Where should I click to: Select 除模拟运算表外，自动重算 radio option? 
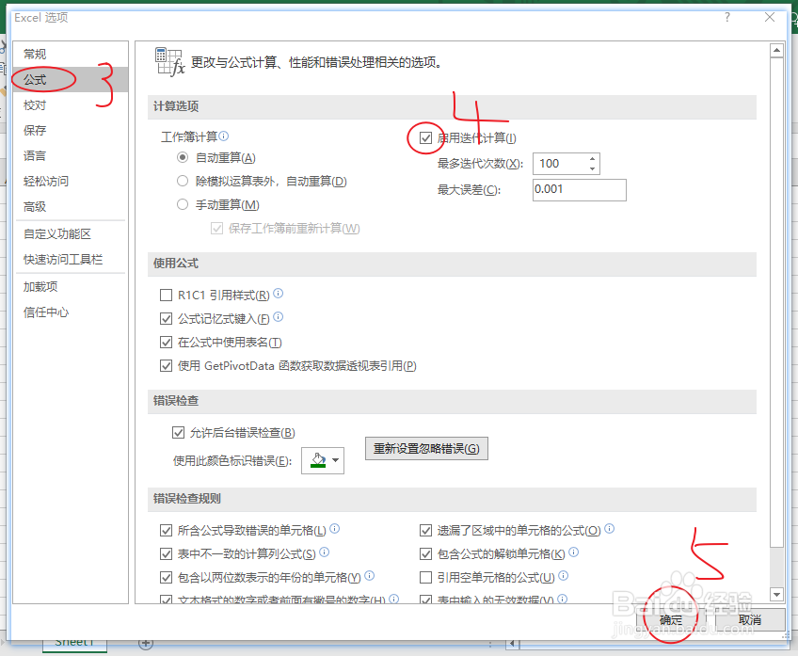pyautogui.click(x=183, y=181)
